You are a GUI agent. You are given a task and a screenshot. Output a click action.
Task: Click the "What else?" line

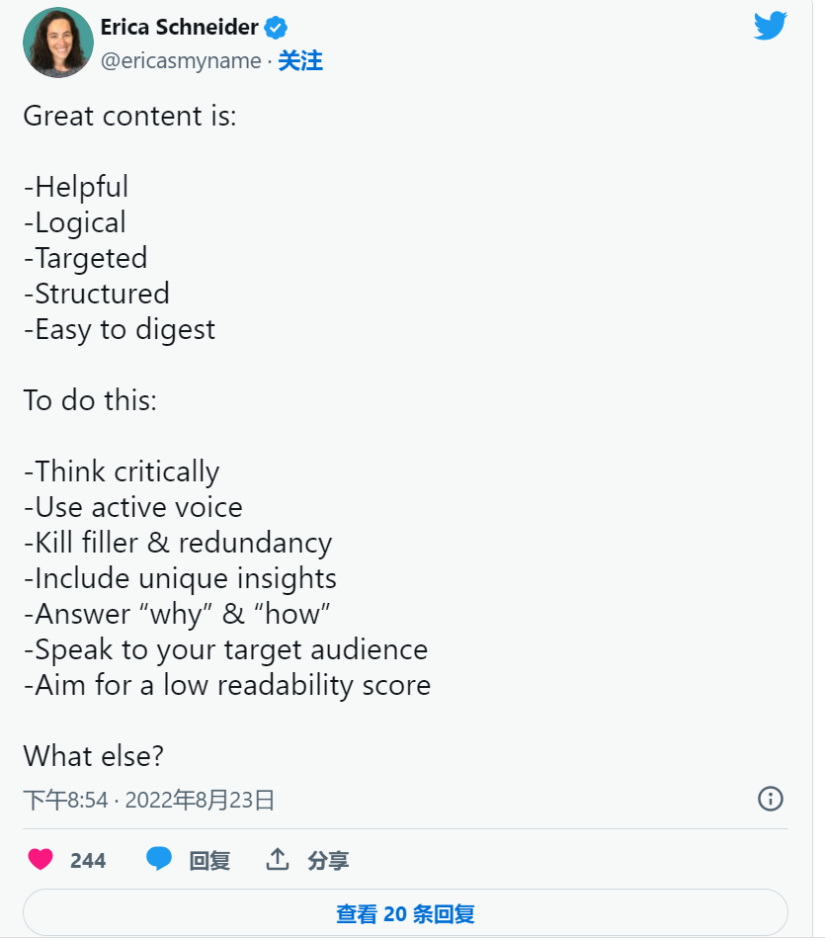[x=93, y=755]
